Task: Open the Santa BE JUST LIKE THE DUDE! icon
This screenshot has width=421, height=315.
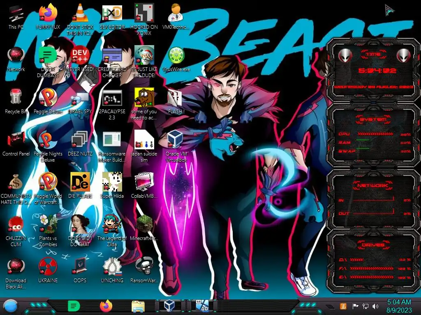Action: 144,62
